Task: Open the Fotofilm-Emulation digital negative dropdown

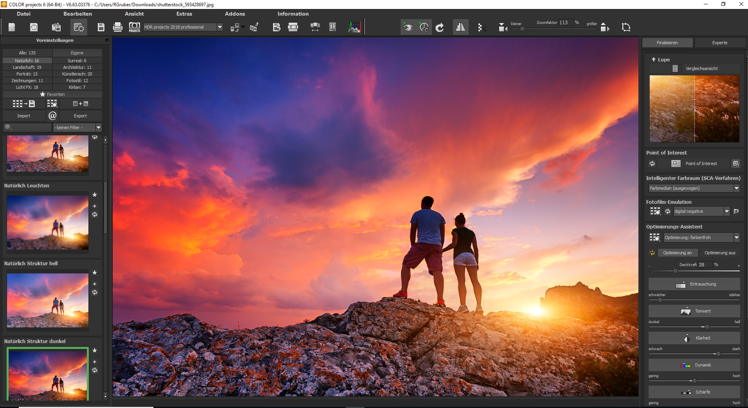Action: tap(727, 211)
